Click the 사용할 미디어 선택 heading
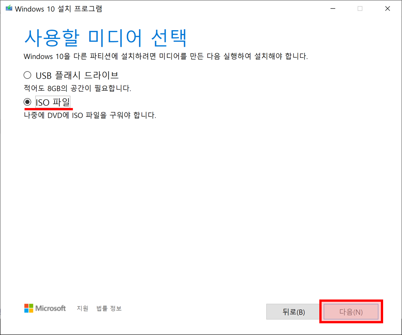The image size is (402, 335). (105, 38)
